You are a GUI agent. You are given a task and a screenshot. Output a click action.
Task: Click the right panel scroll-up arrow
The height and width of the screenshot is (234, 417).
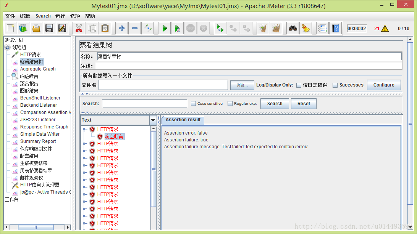410,40
